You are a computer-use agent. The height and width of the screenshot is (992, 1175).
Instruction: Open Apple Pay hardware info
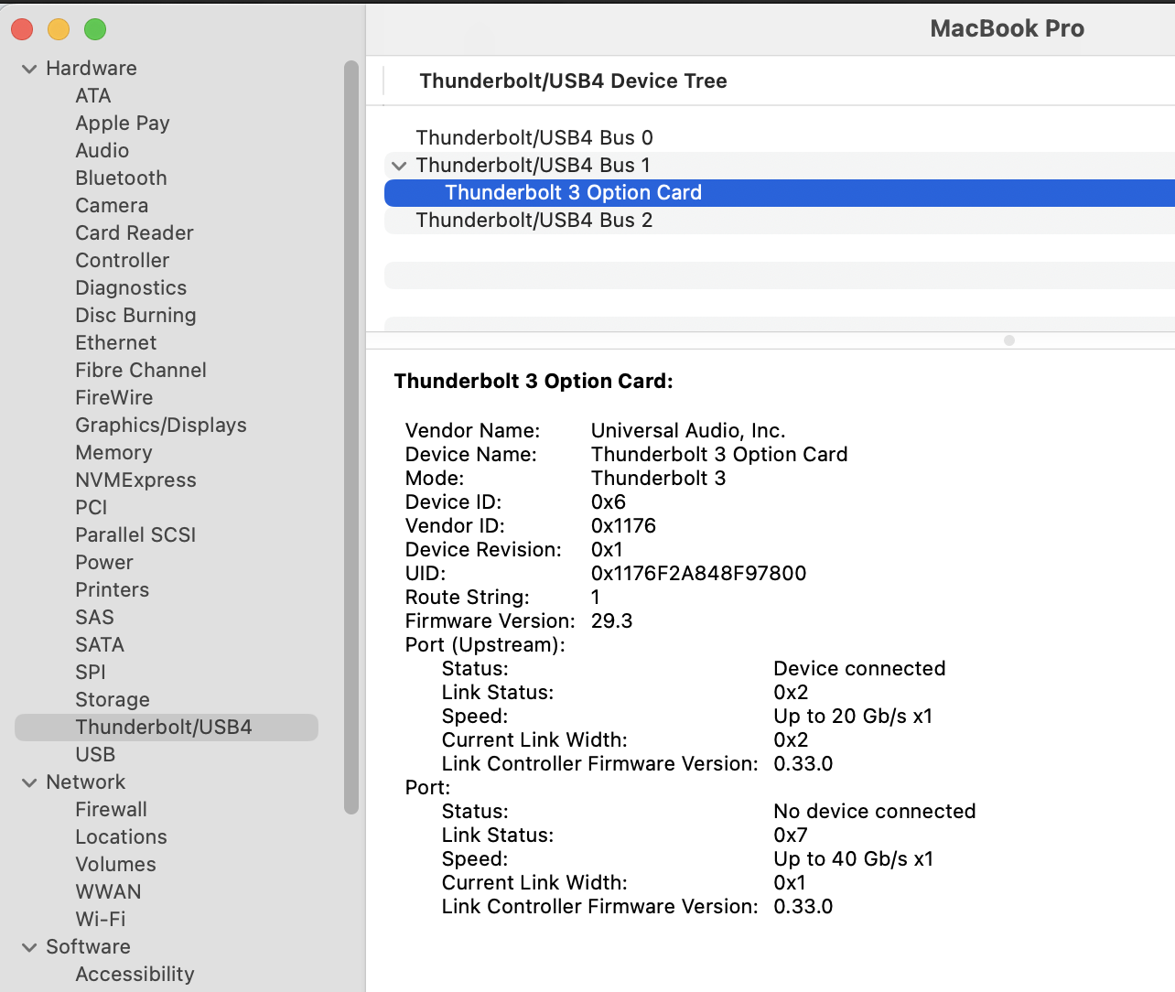(x=123, y=124)
